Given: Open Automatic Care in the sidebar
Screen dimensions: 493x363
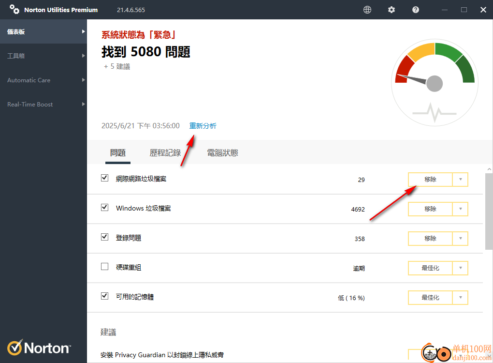Looking at the screenshot, I should (x=43, y=80).
